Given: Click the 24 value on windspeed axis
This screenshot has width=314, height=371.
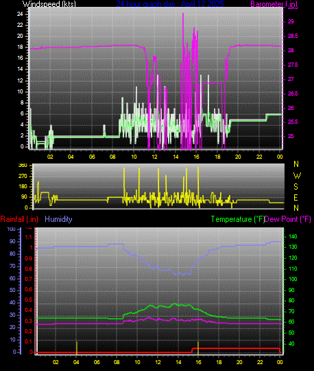Looking at the screenshot, I should pyautogui.click(x=20, y=14).
